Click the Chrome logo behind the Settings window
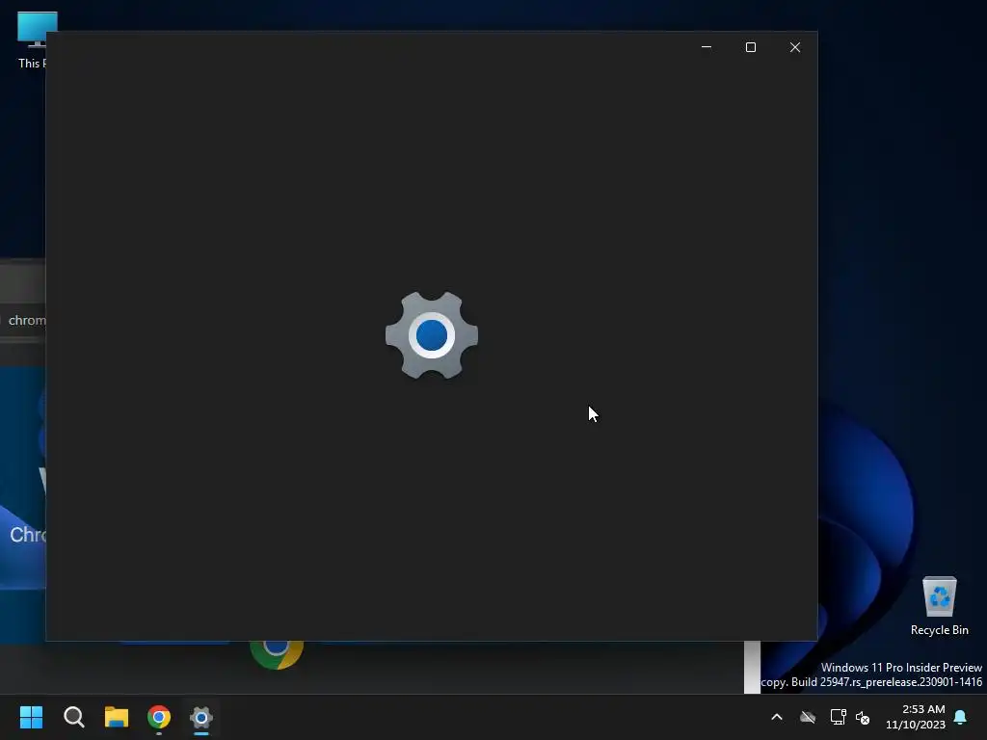 coord(277,655)
